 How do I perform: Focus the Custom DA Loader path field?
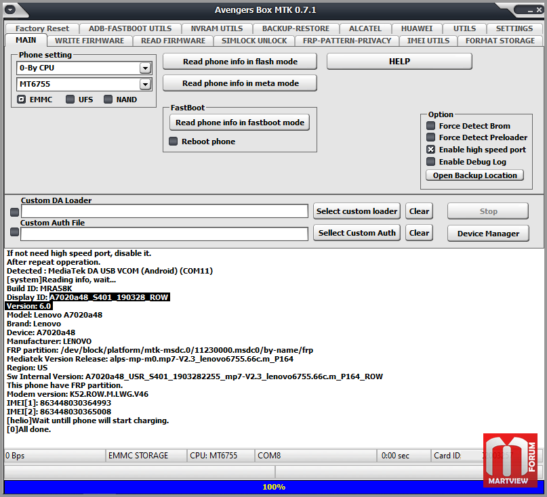[164, 211]
